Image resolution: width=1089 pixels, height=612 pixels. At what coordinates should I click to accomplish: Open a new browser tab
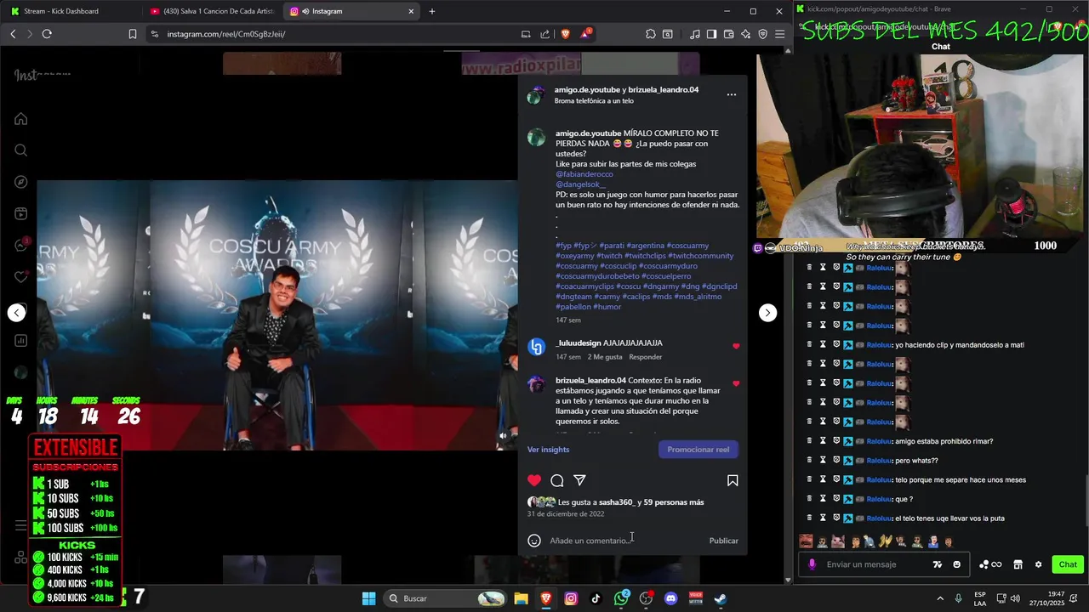432,11
